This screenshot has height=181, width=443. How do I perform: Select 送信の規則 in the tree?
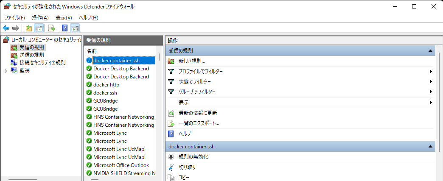pos(31,55)
